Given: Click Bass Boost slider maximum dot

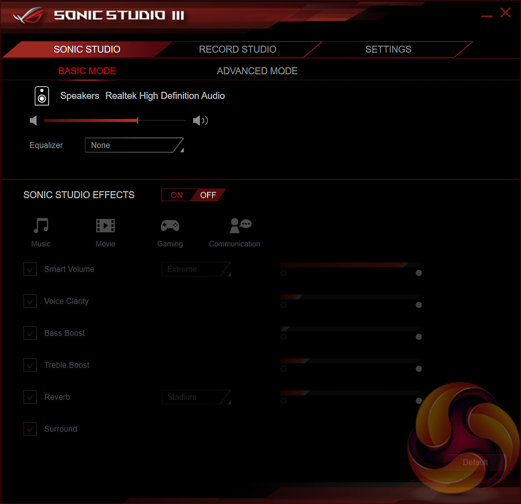Looking at the screenshot, I should 419,337.
